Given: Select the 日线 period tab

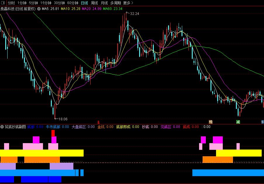Looking at the screenshot, I should [x=84, y=3].
